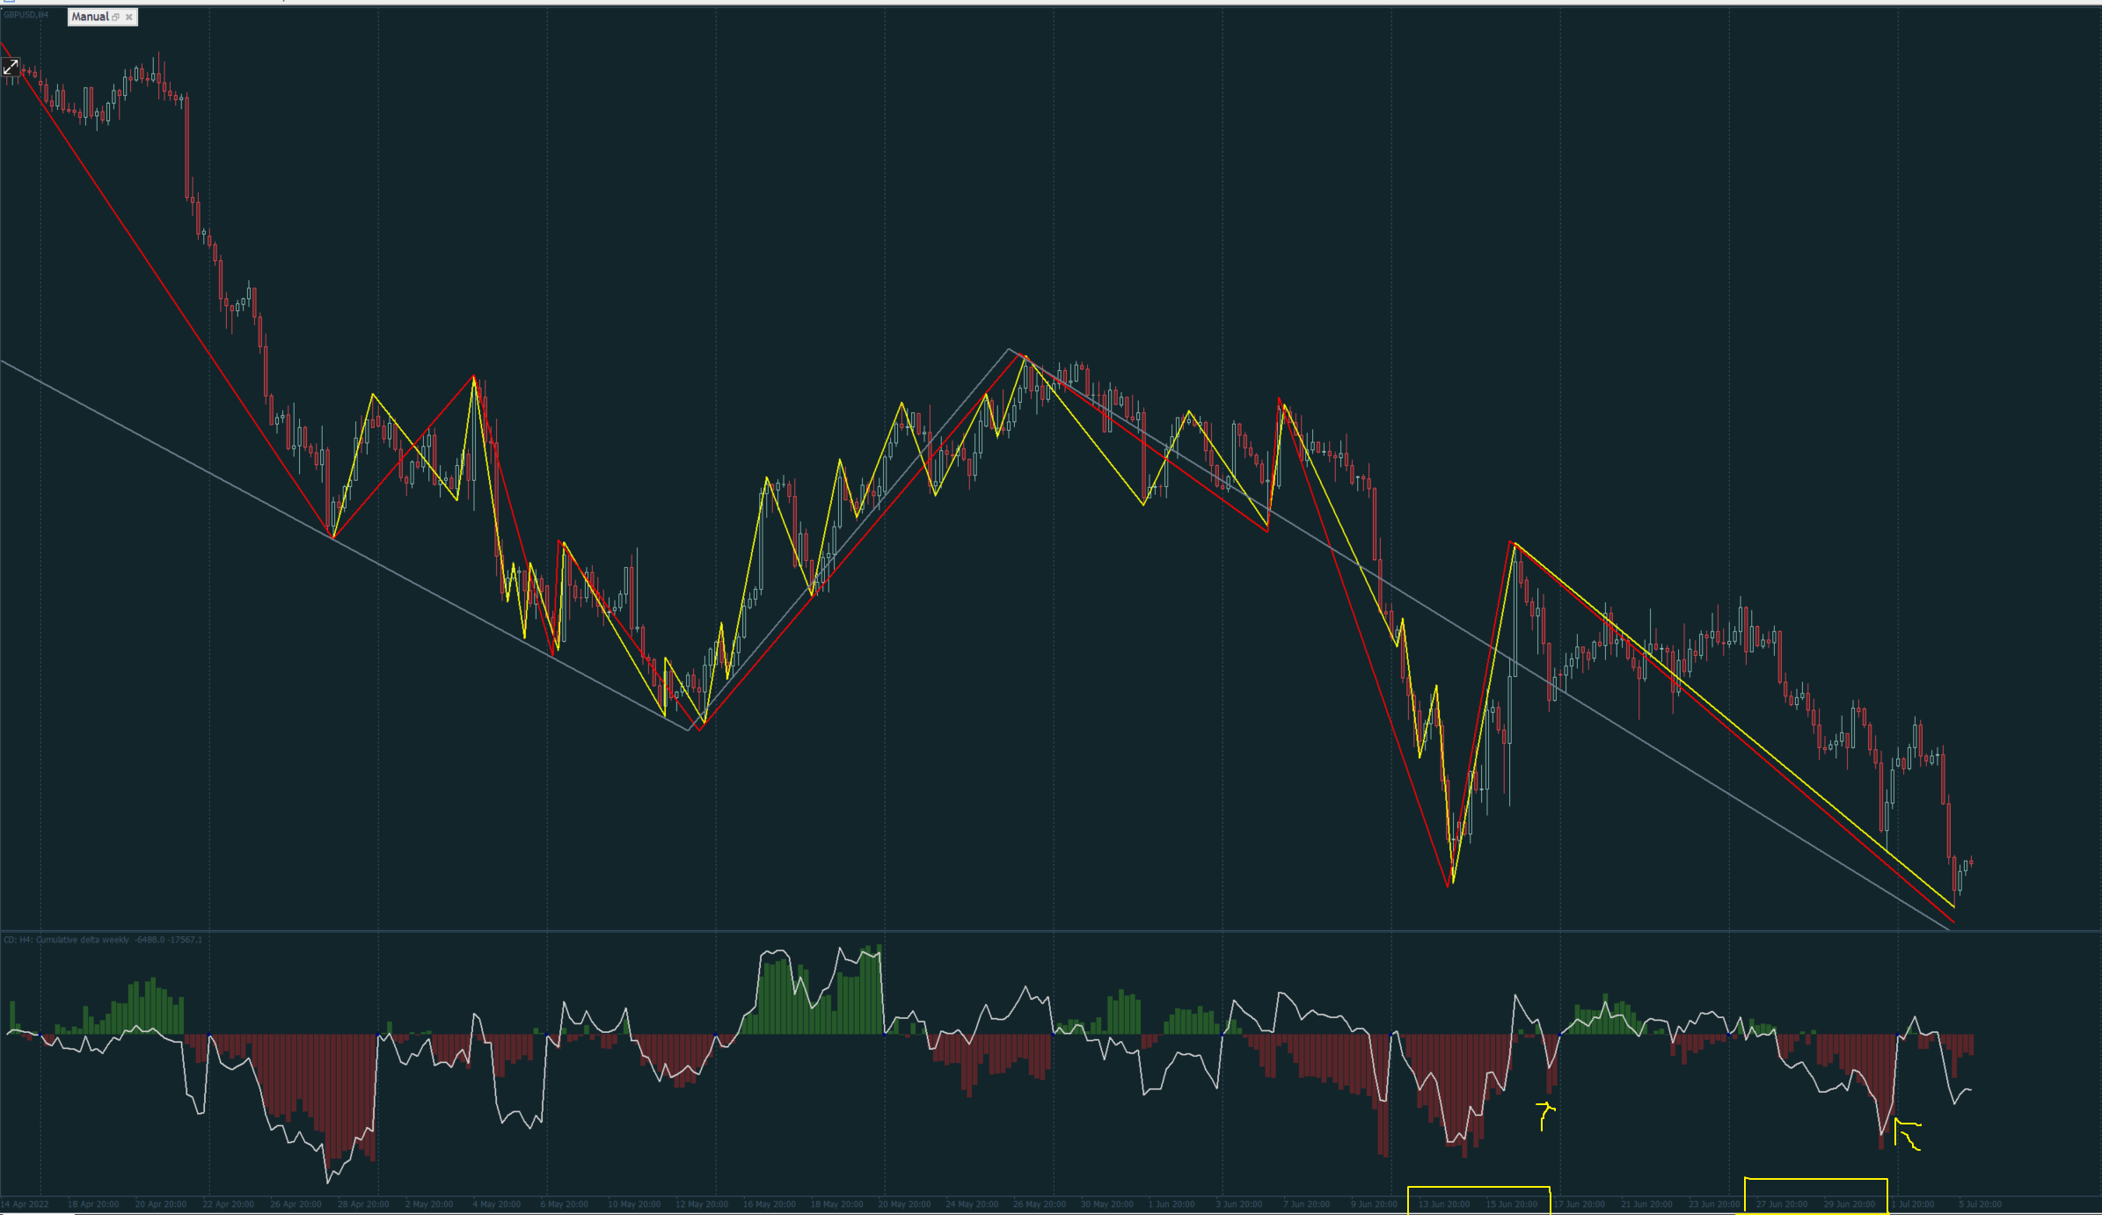The height and width of the screenshot is (1215, 2102).
Task: Click the expand arrows icon on the chart
Action: 11,67
